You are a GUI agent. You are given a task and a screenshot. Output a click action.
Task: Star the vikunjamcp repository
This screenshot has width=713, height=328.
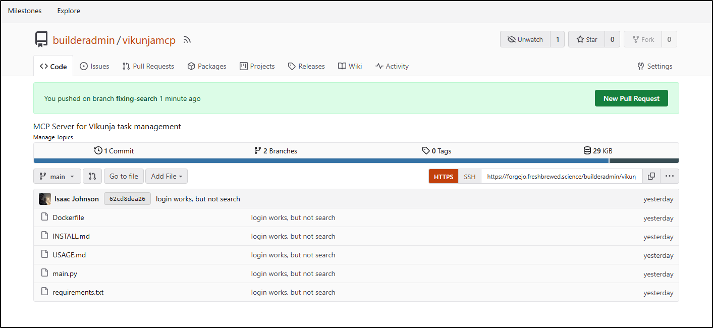(587, 39)
